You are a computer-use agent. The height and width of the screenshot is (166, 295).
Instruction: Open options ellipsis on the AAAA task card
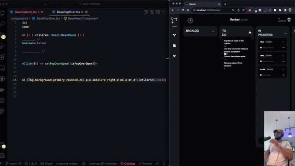coord(283,75)
